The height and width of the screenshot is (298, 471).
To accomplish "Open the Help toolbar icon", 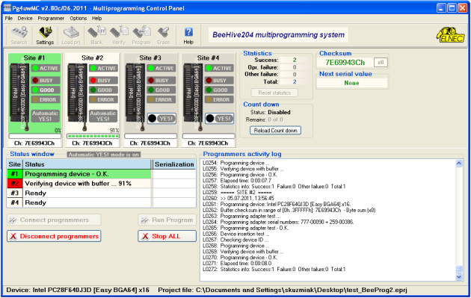I will tap(188, 35).
